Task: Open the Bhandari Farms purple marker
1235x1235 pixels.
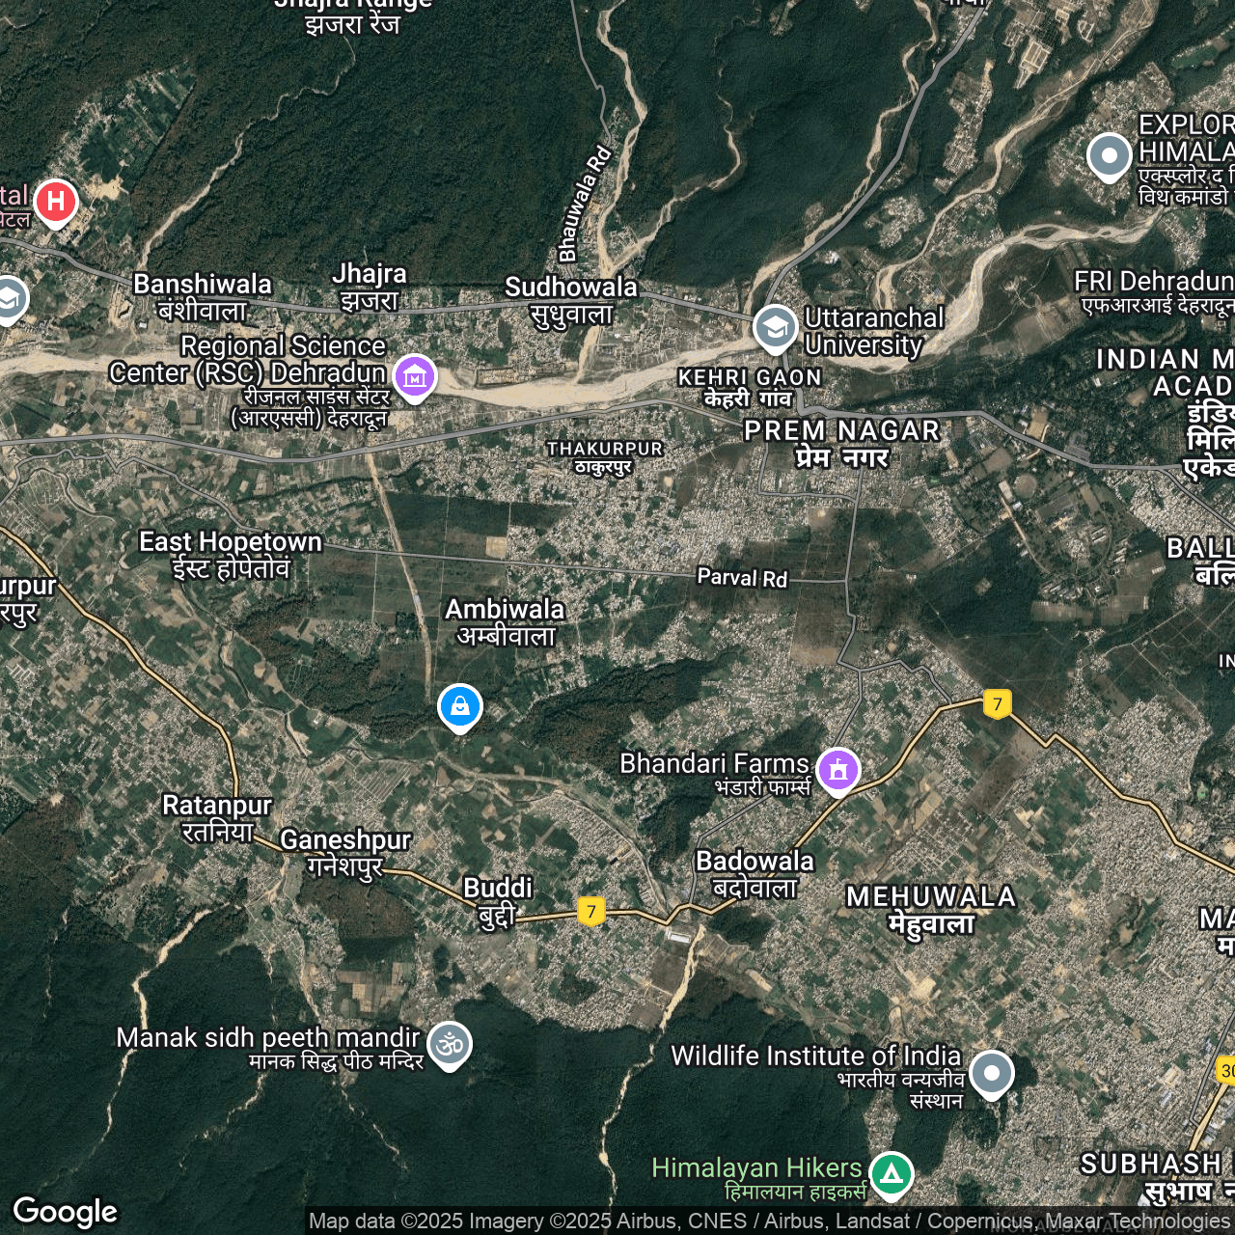Action: 837,770
